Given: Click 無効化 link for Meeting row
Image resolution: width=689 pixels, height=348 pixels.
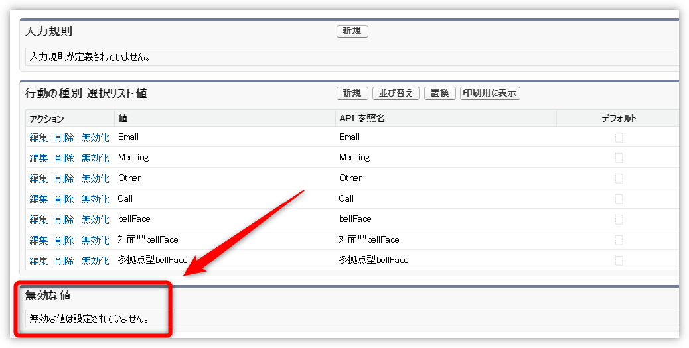Looking at the screenshot, I should click(96, 158).
